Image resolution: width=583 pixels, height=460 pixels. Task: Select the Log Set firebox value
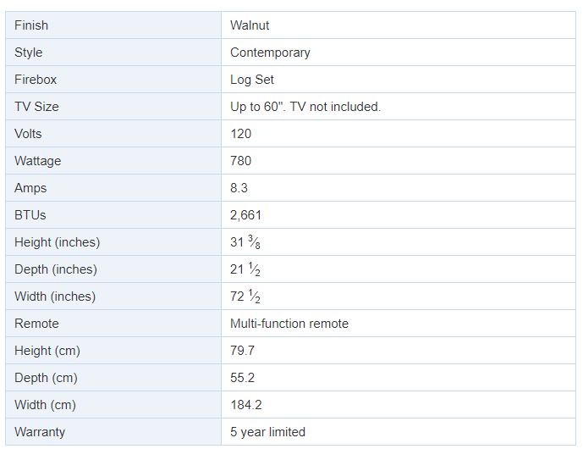coord(251,80)
